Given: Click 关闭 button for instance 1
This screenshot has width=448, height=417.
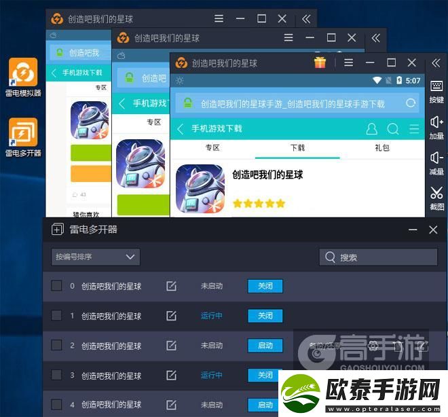Looking at the screenshot, I should point(265,316).
